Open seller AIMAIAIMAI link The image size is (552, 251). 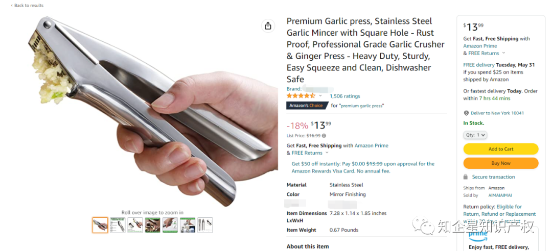pos(500,195)
